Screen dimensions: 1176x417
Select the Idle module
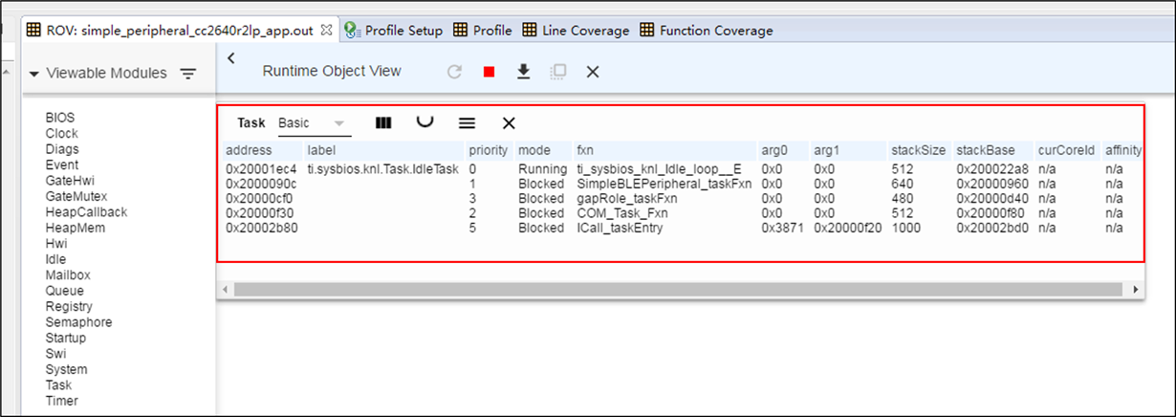point(56,259)
